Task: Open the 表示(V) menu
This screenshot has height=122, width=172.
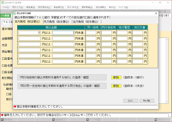Action: pyautogui.click(x=112, y=7)
